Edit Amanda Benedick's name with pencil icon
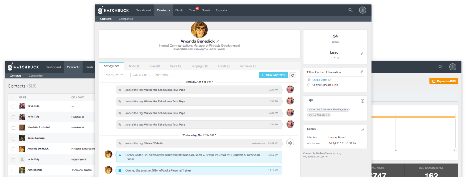 [217, 41]
